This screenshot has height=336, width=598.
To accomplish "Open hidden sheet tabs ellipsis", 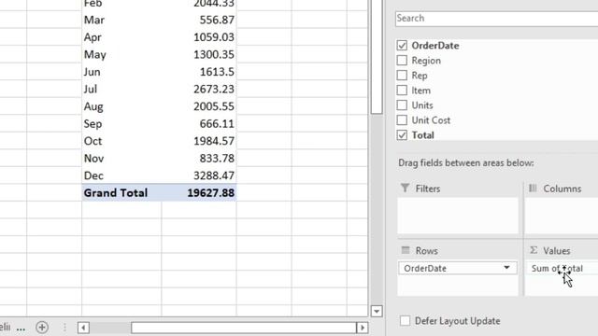I will [x=21, y=328].
